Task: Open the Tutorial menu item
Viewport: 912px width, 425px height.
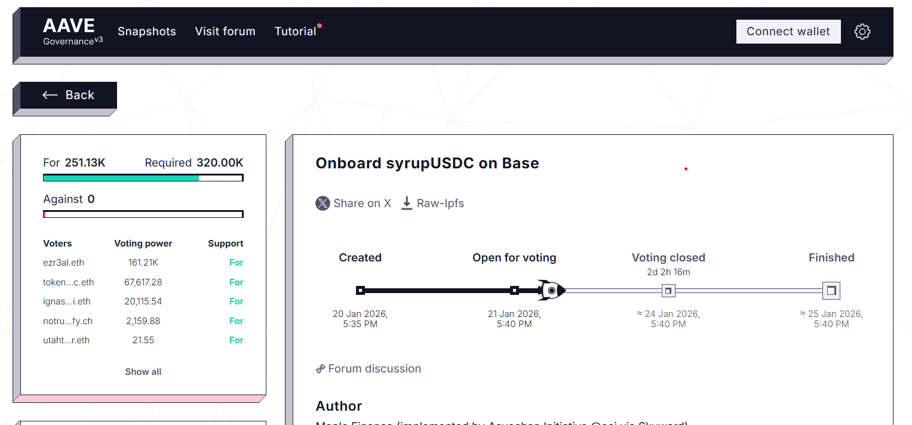Action: point(296,32)
